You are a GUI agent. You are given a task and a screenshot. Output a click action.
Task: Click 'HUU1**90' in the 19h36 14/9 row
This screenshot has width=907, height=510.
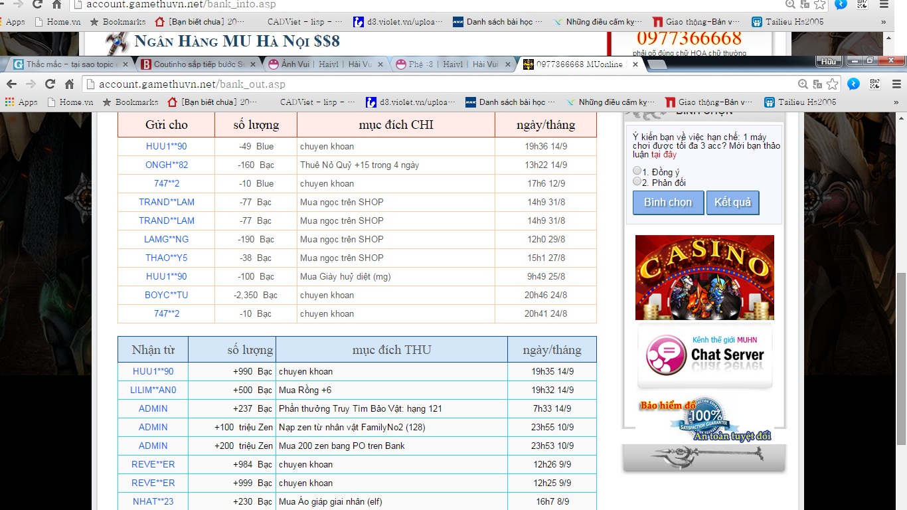point(167,146)
